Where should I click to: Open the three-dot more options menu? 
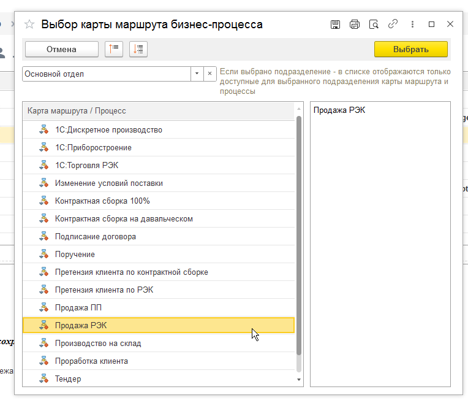[412, 25]
